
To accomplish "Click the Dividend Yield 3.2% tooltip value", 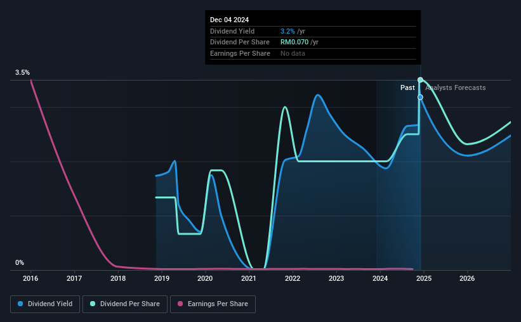I will (x=287, y=31).
